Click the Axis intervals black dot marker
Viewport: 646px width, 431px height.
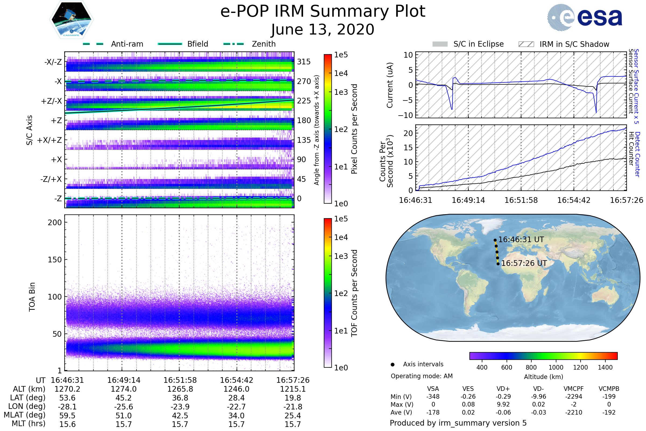click(x=392, y=365)
